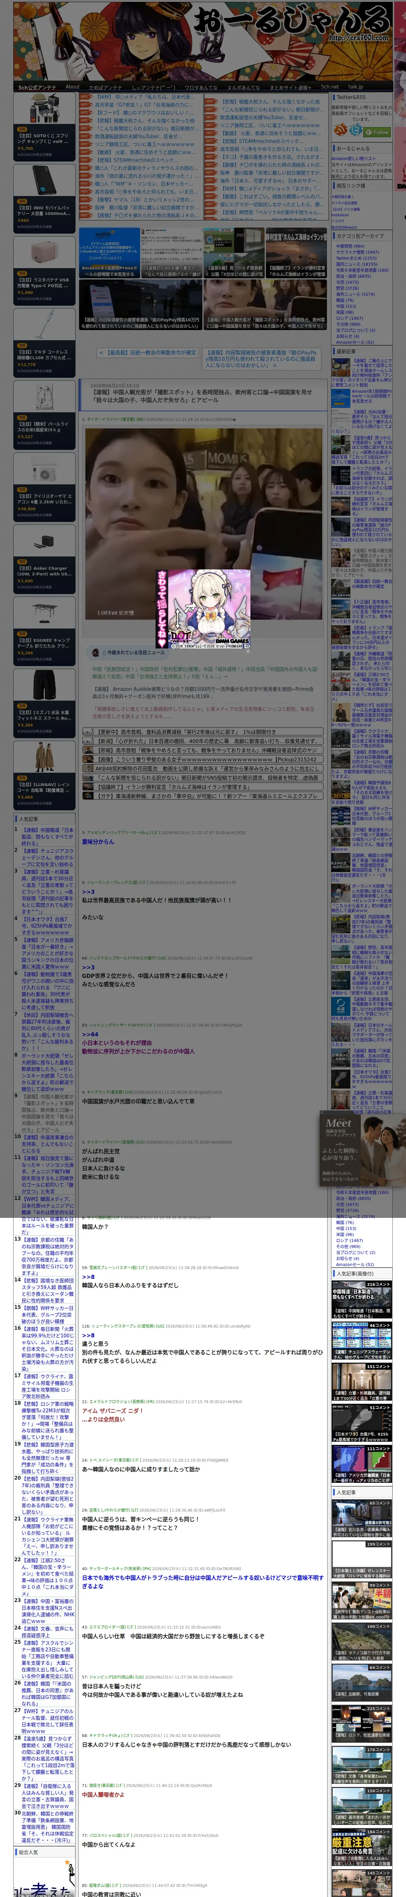406x1897 pixels.
Task: Open the top news link 【W杯】中心メディア
Action: point(145,96)
